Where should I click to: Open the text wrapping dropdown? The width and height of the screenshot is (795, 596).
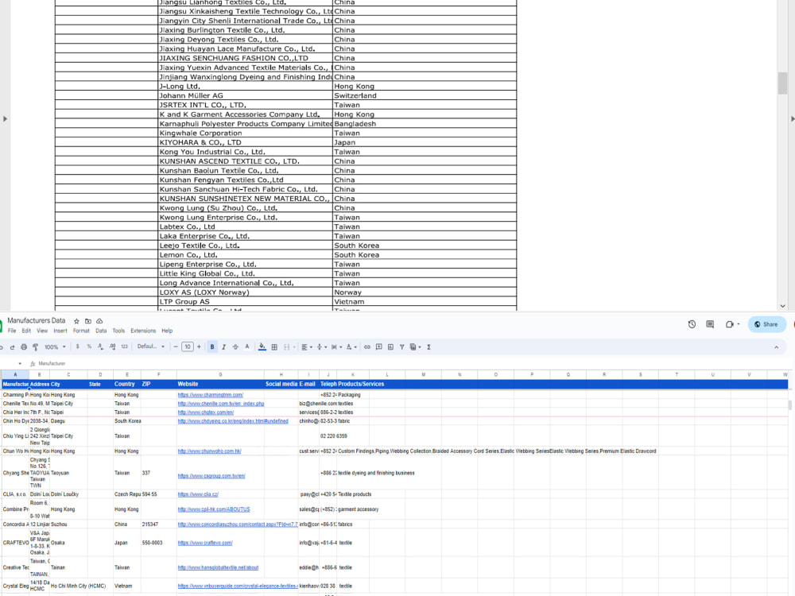click(336, 347)
